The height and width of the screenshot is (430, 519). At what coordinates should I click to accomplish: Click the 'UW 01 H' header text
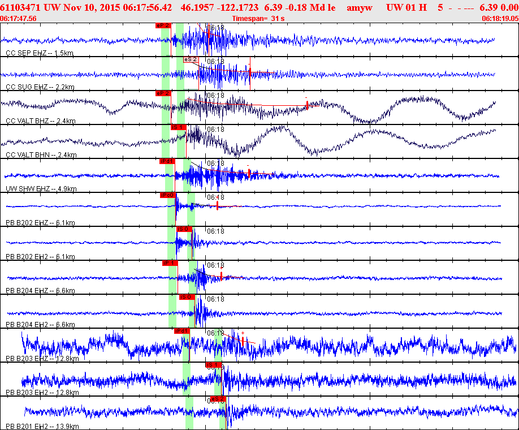click(x=406, y=7)
